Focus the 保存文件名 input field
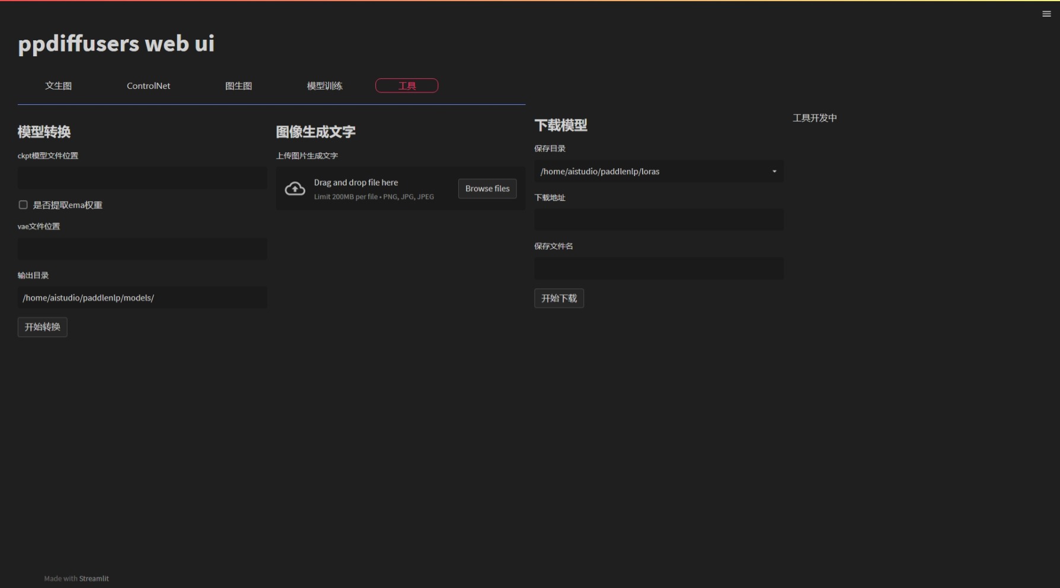 click(x=658, y=268)
